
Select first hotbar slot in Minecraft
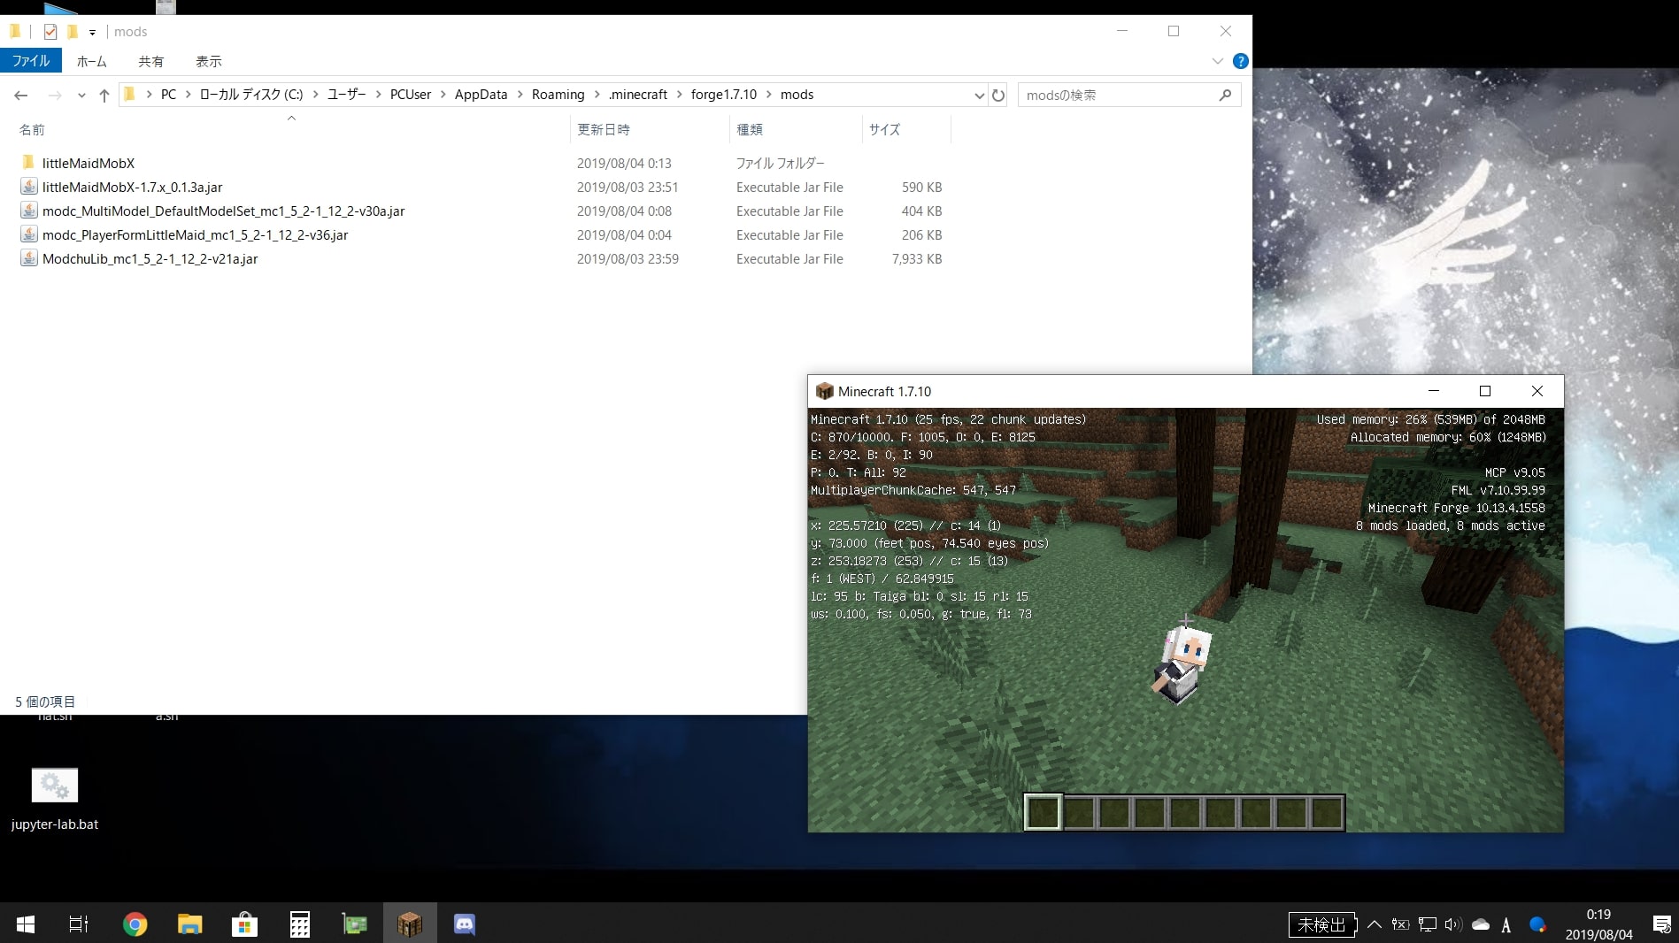[1044, 812]
